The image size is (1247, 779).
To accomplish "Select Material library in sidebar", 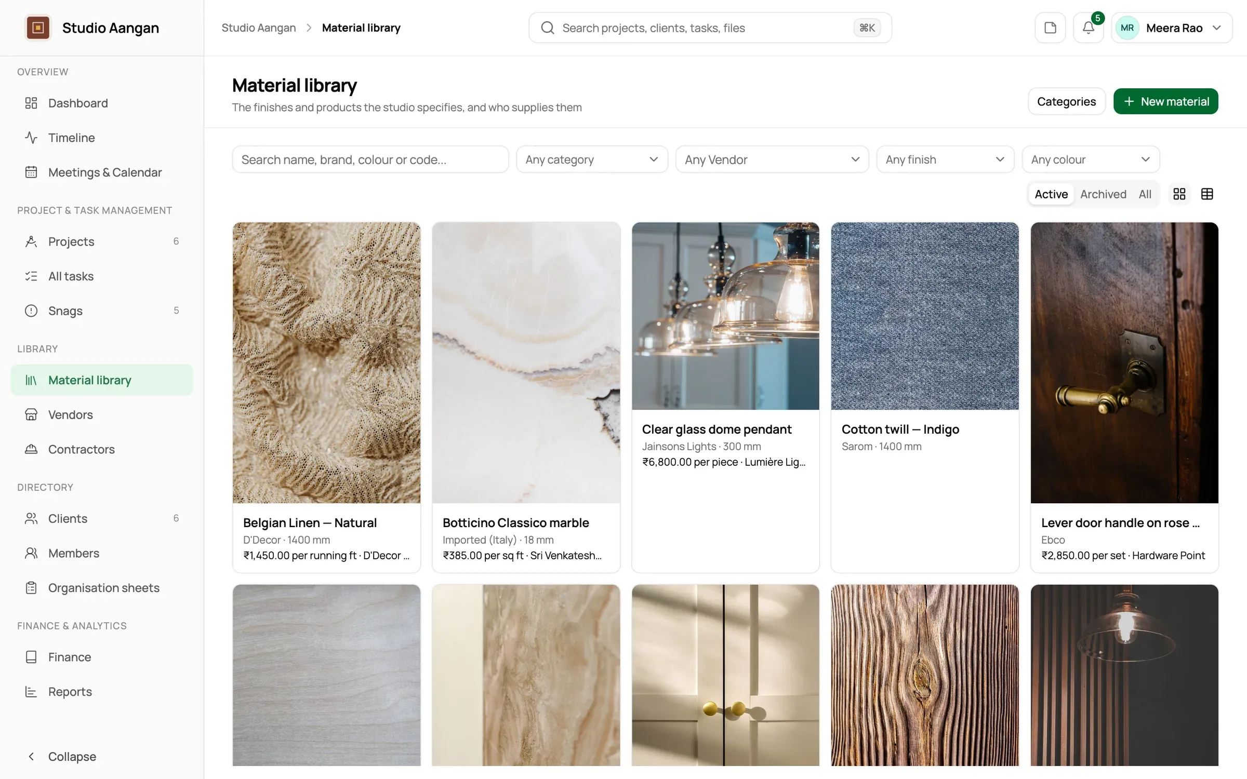I will point(102,380).
